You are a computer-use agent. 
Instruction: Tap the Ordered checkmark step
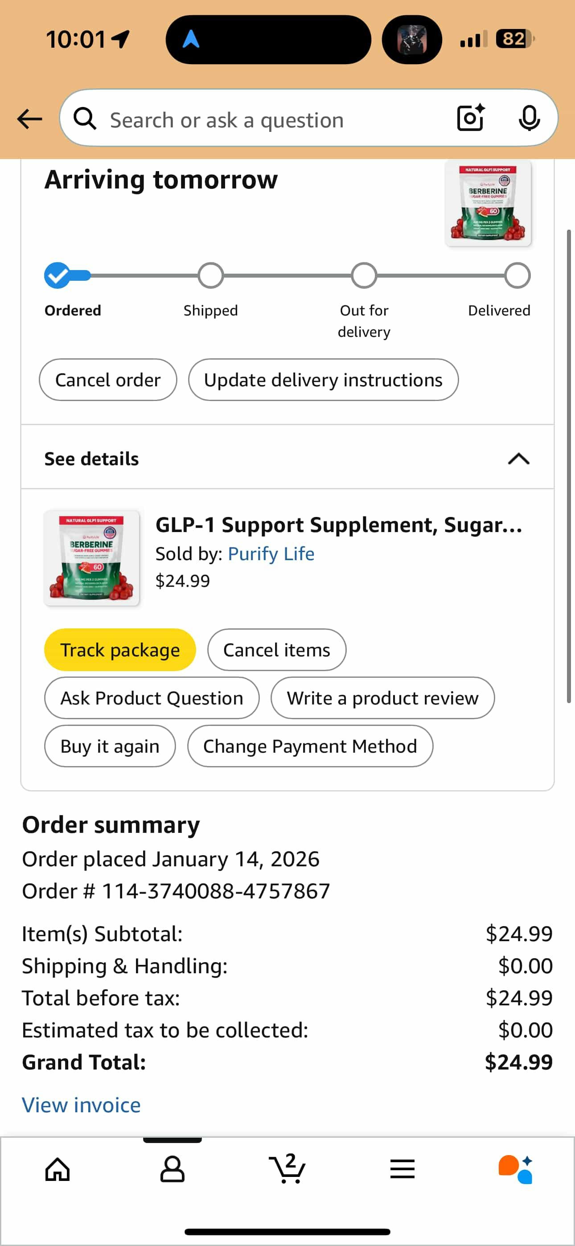[57, 276]
